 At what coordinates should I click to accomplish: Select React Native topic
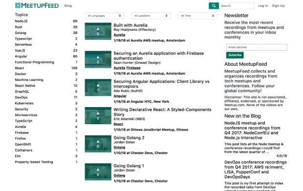[25, 86]
